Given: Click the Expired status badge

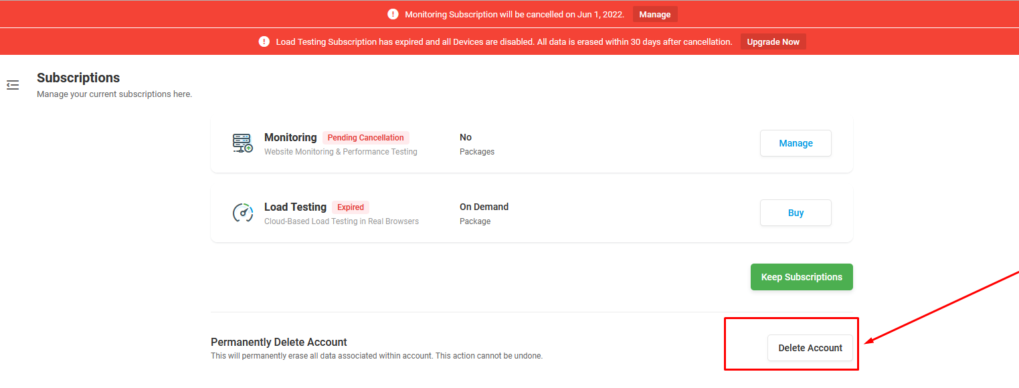Looking at the screenshot, I should (351, 207).
